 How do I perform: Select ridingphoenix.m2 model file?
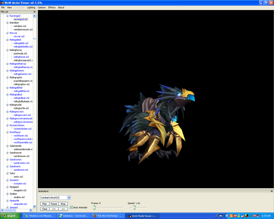coord(22,74)
